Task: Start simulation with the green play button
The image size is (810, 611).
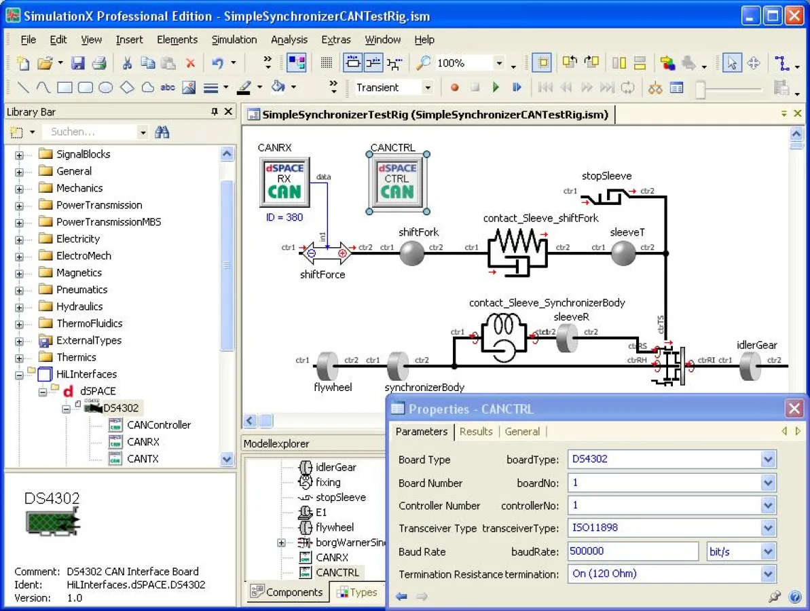Action: point(496,88)
